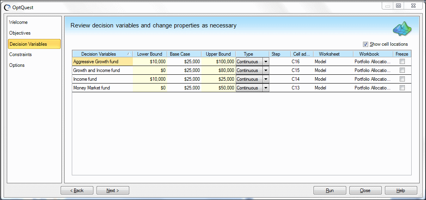The width and height of the screenshot is (426, 200).
Task: Click cell address C14
Action: (x=302, y=79)
